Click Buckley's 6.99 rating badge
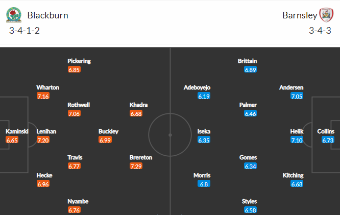The height and width of the screenshot is (215, 340). (105, 140)
